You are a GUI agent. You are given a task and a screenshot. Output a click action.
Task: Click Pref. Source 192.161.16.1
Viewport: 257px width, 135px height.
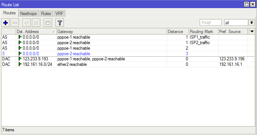[x=231, y=64]
